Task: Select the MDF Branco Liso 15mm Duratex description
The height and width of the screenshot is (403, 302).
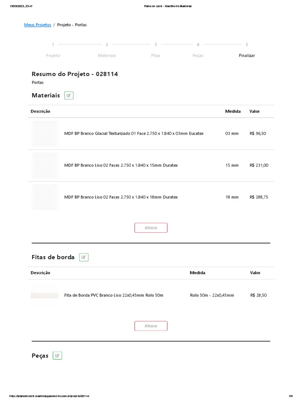Action: pos(121,165)
